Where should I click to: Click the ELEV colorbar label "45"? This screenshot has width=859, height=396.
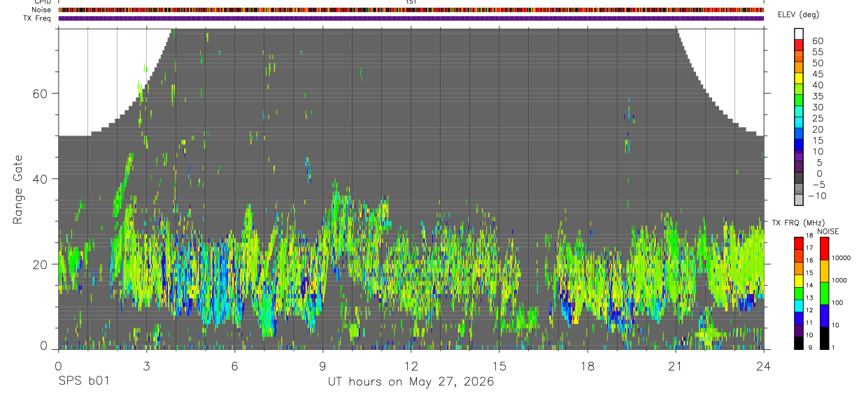(817, 74)
